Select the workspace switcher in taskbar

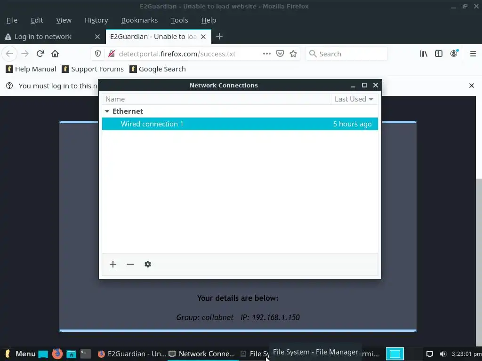pos(395,354)
